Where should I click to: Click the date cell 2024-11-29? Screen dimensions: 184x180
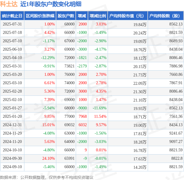[12, 133]
